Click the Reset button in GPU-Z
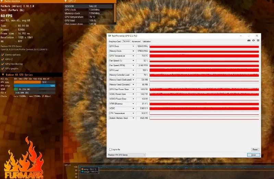The image size is (274, 179). (x=255, y=150)
